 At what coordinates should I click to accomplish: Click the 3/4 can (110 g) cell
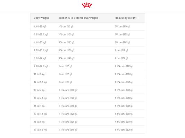pos(123,26)
